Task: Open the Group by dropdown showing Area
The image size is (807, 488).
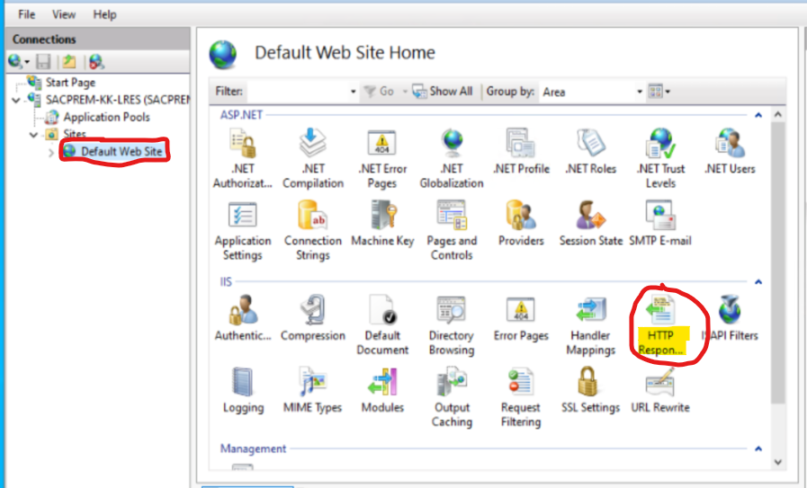Action: pos(640,92)
